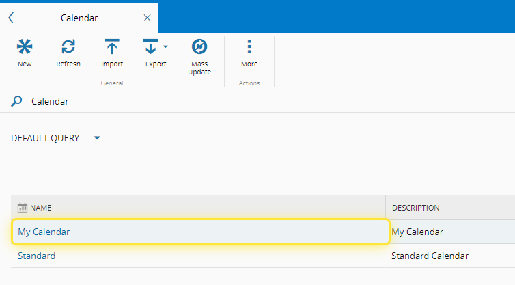
Task: Close the Calendar tab
Action: pyautogui.click(x=147, y=18)
